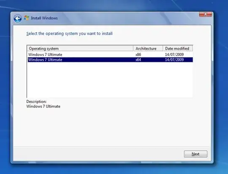This screenshot has height=174, width=228.
Task: Select Windows 7 Ultimate x64 row
Action: [110, 60]
